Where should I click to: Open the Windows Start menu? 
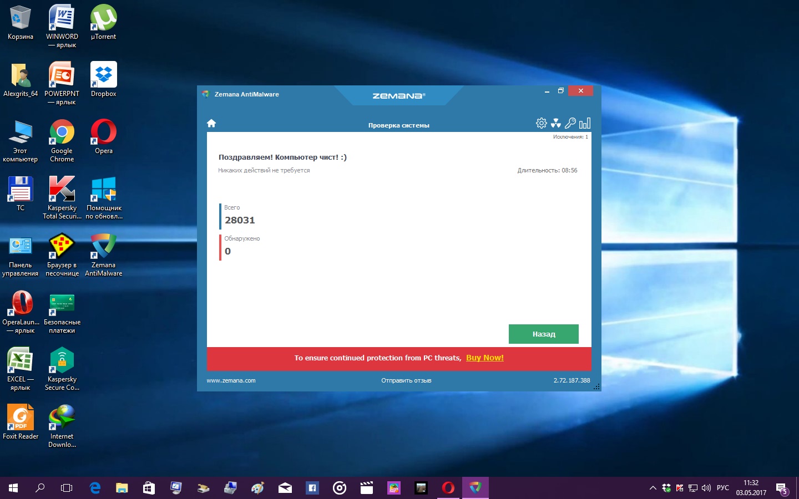13,488
